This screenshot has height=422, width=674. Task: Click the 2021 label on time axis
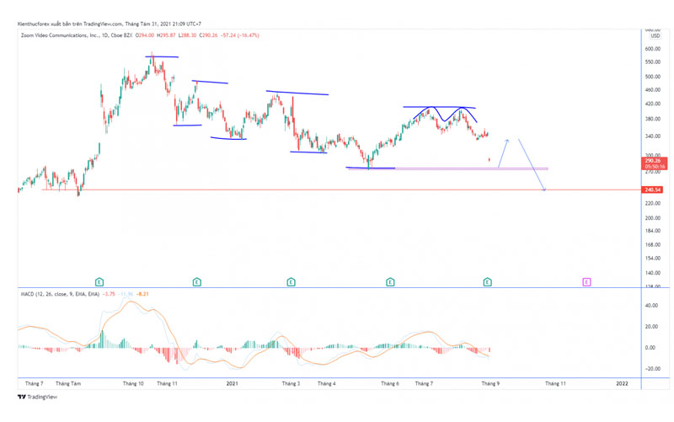[x=233, y=383]
